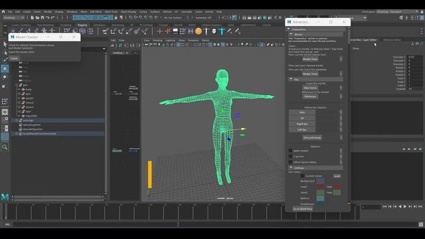Click the Background color swatch

pyautogui.click(x=320, y=181)
